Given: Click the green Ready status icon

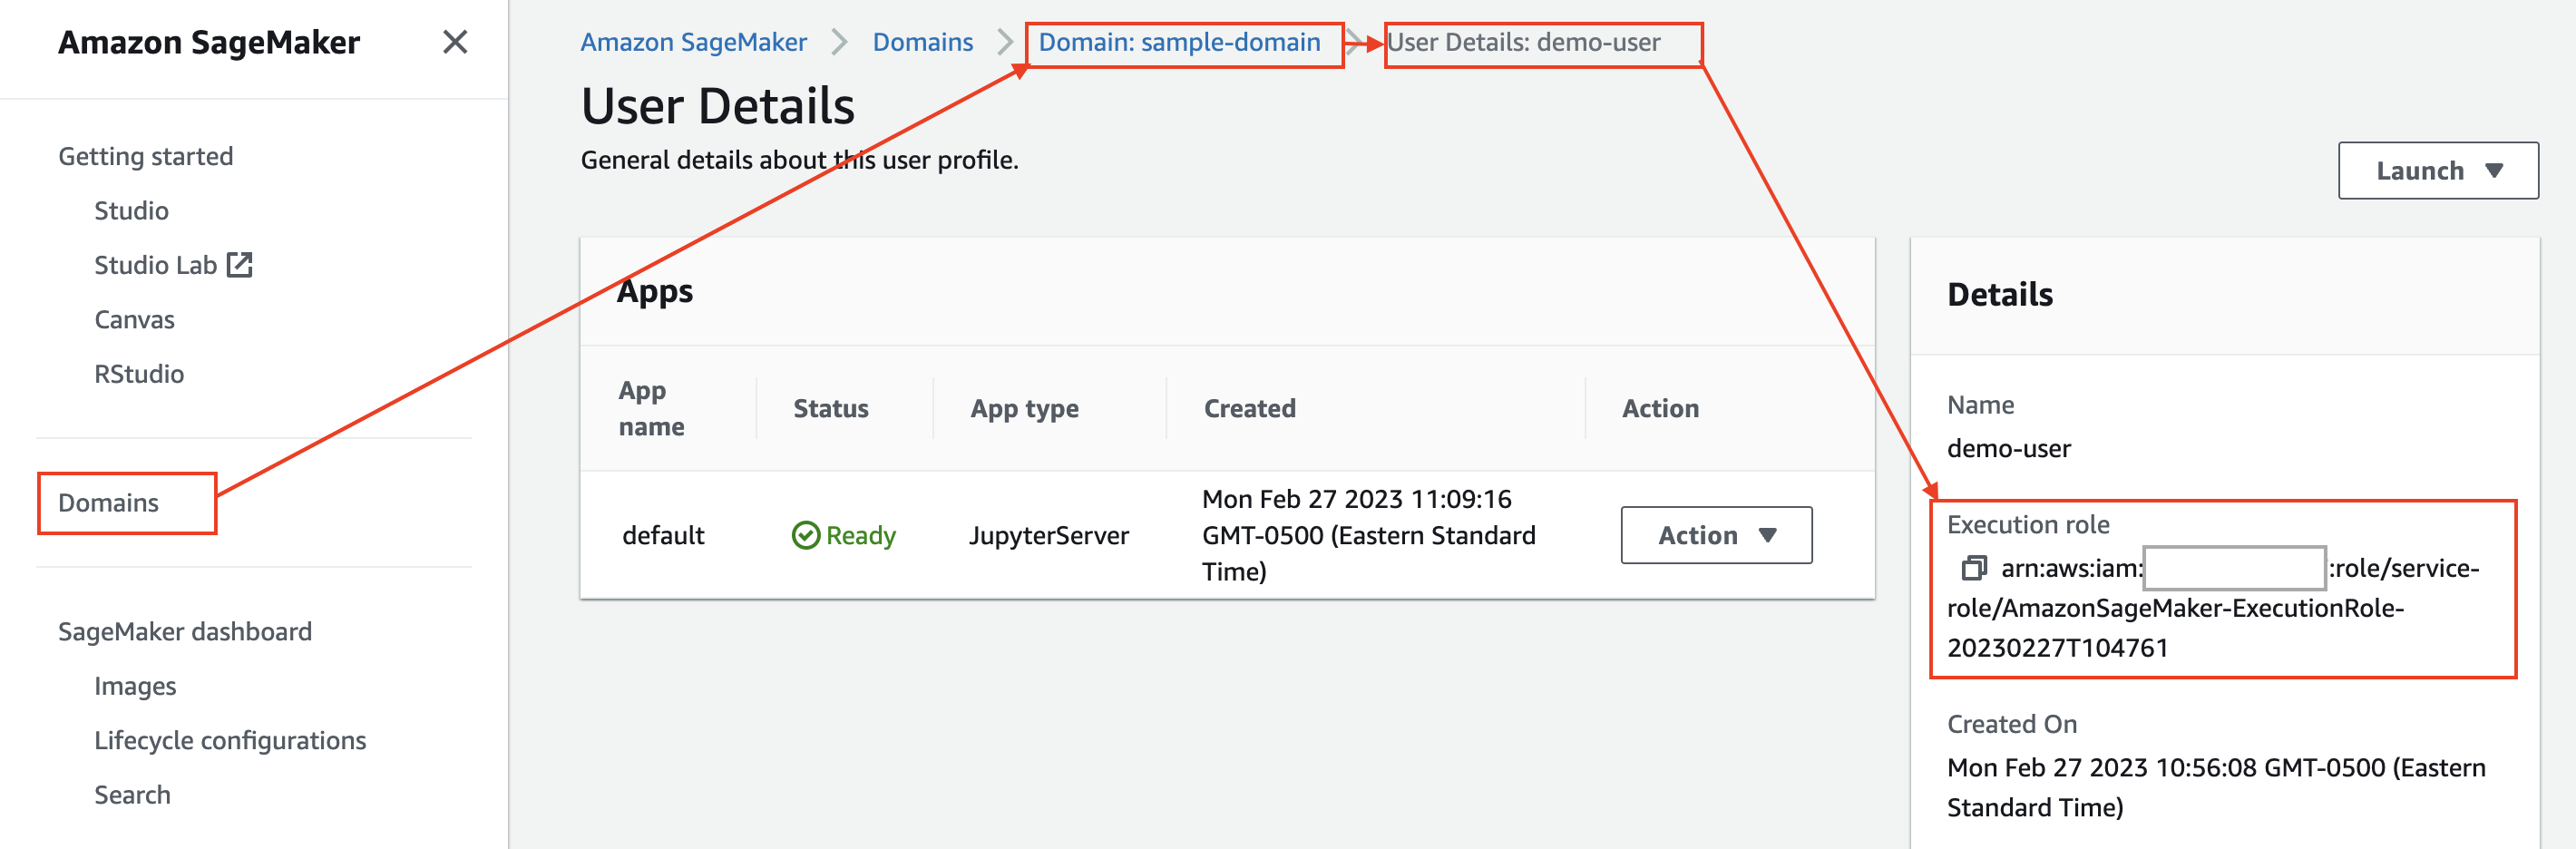Looking at the screenshot, I should (x=805, y=535).
